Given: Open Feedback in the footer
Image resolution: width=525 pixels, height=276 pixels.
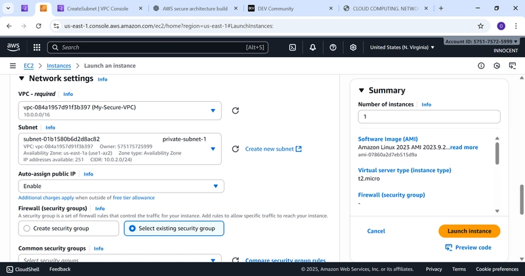Looking at the screenshot, I should [x=60, y=269].
